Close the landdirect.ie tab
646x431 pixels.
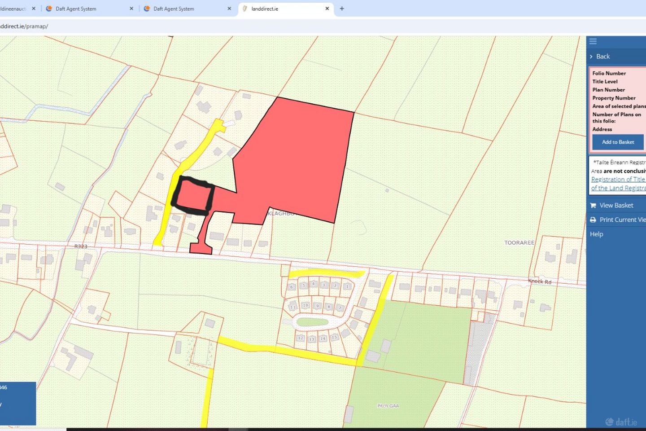[327, 9]
